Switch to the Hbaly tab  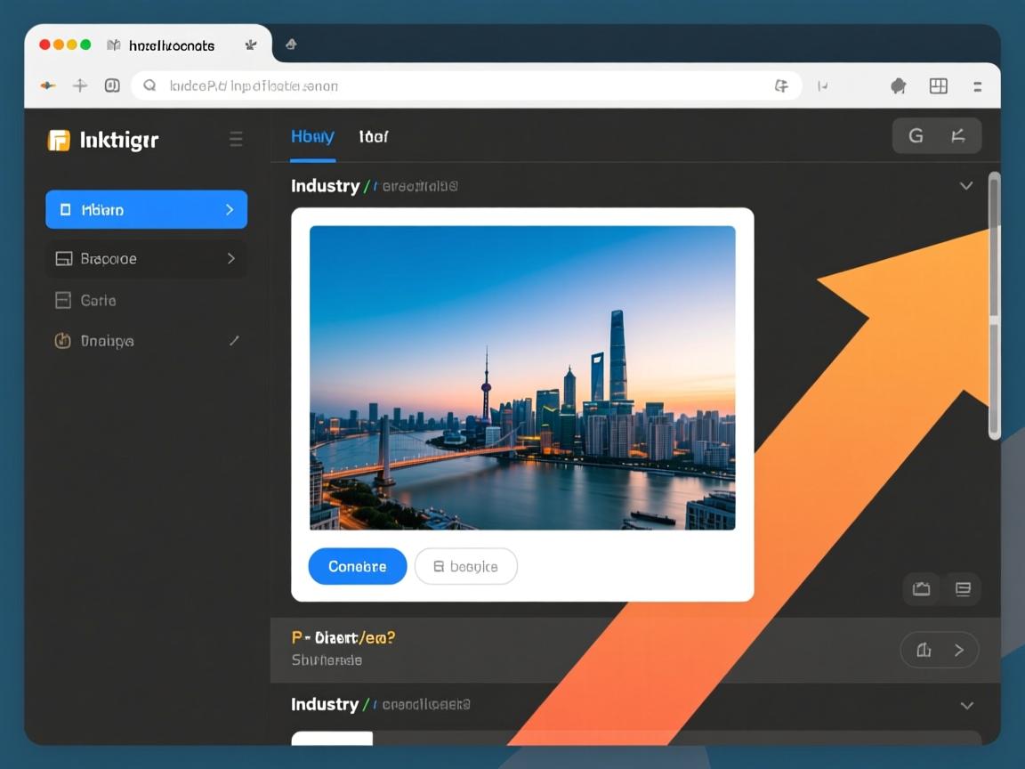tap(312, 137)
